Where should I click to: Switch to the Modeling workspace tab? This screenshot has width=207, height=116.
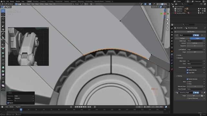pyautogui.click(x=36, y=1)
